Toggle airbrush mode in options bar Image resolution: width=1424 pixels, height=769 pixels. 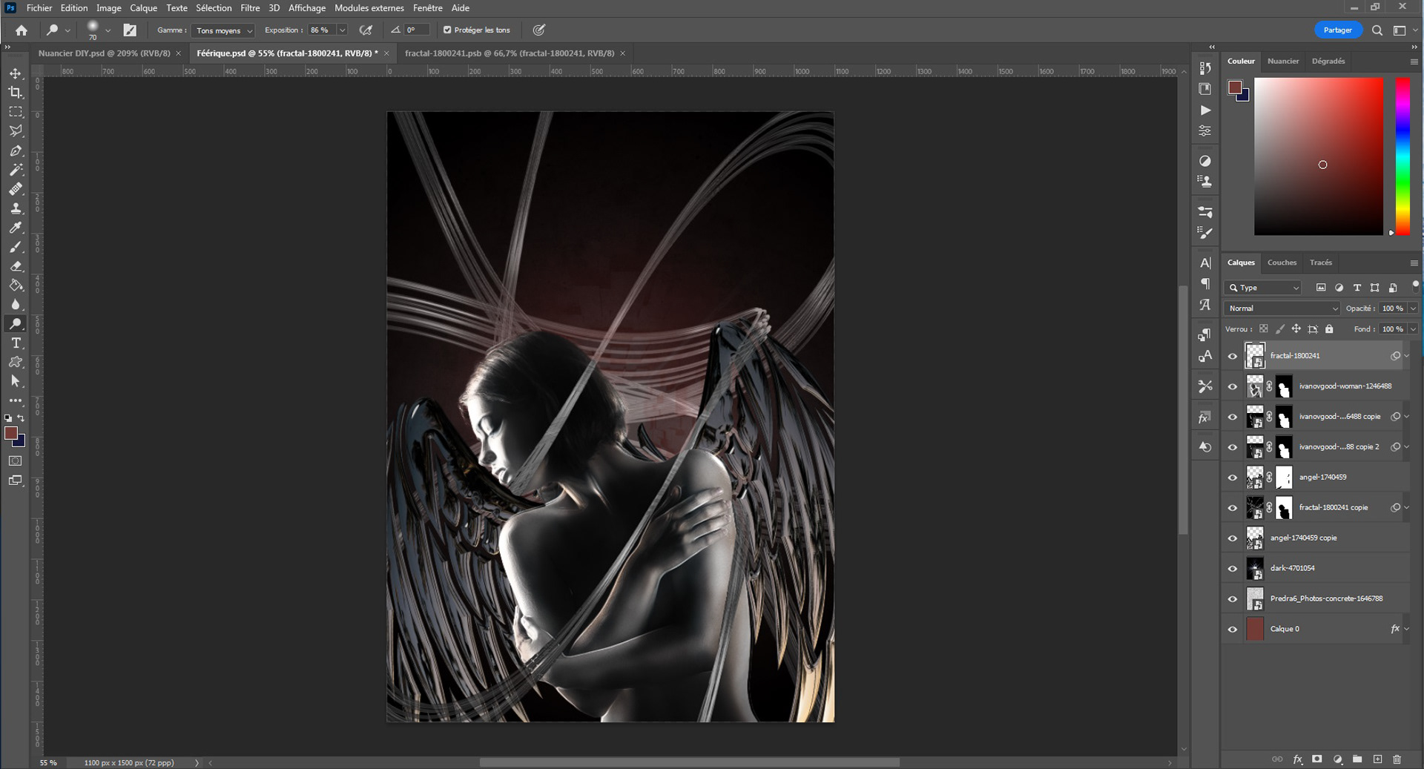point(366,30)
